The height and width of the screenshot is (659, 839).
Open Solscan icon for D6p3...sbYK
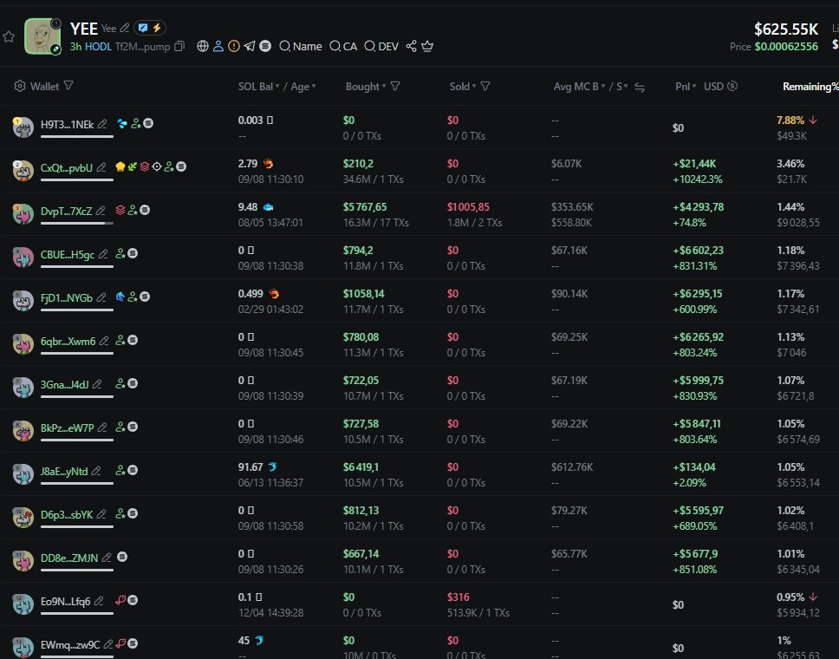click(133, 513)
